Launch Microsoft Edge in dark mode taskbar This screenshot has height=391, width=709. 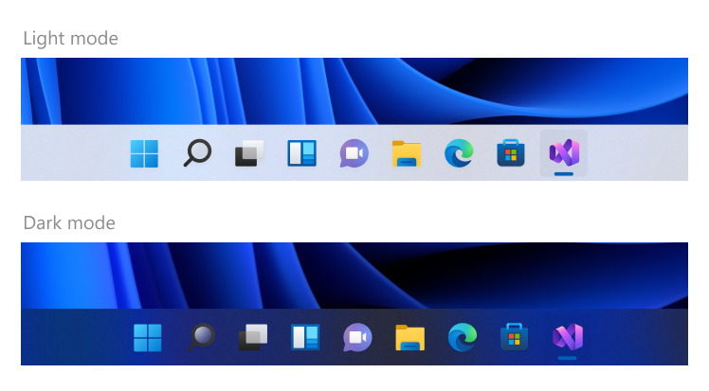[x=463, y=337]
